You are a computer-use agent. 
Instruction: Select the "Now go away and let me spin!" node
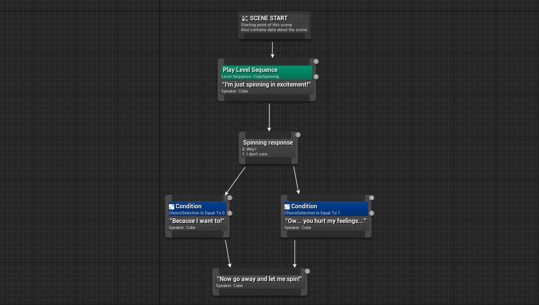pyautogui.click(x=259, y=279)
